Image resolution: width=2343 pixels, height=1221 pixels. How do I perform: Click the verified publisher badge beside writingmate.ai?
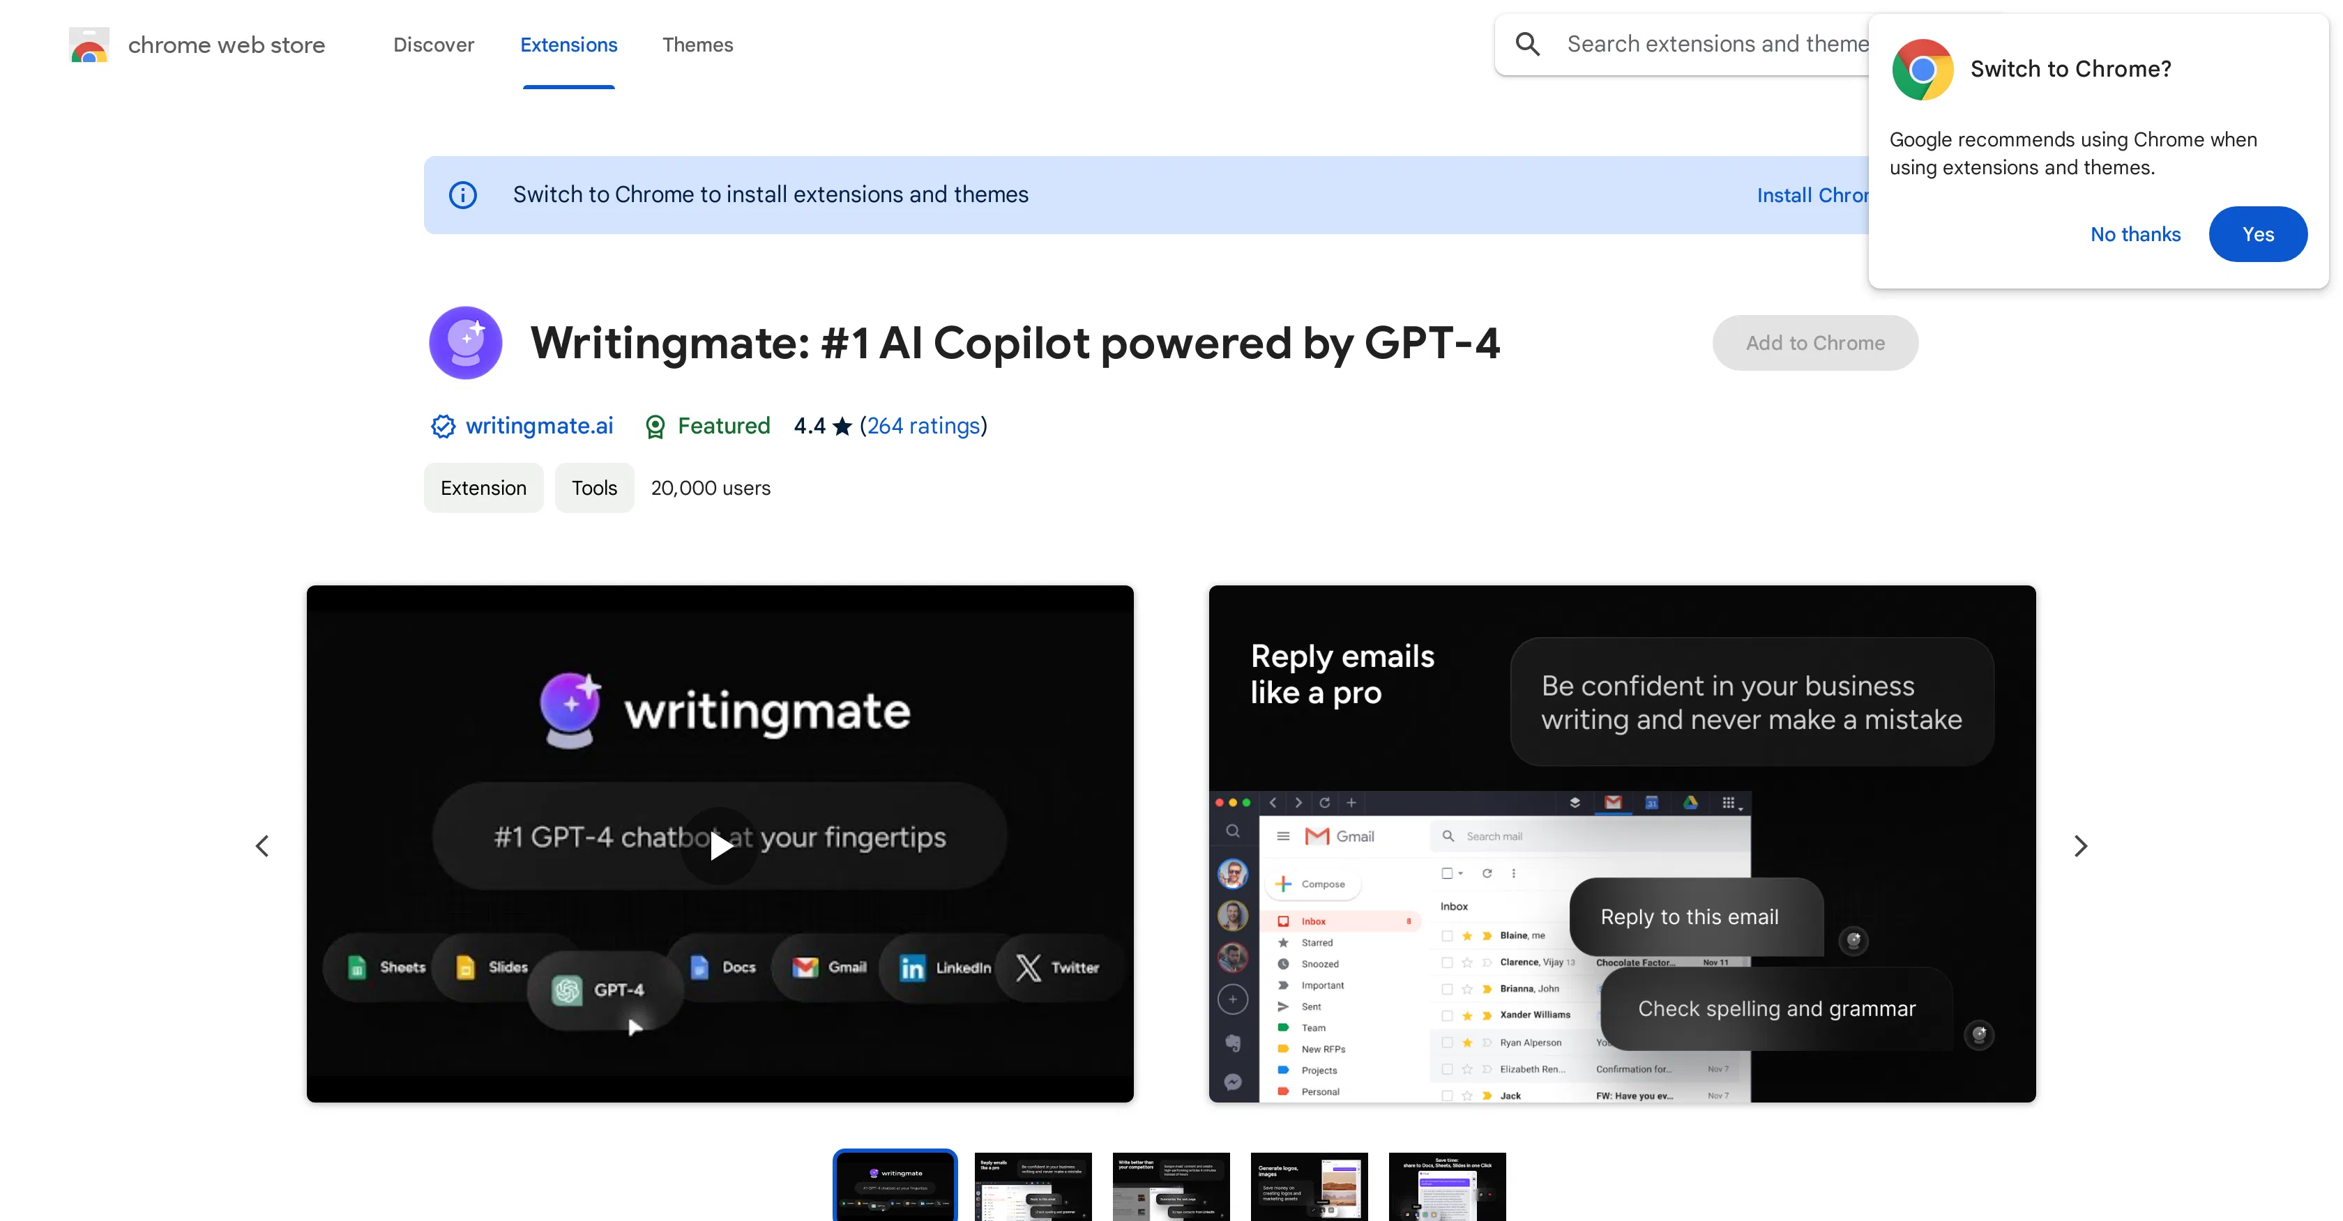pyautogui.click(x=443, y=426)
